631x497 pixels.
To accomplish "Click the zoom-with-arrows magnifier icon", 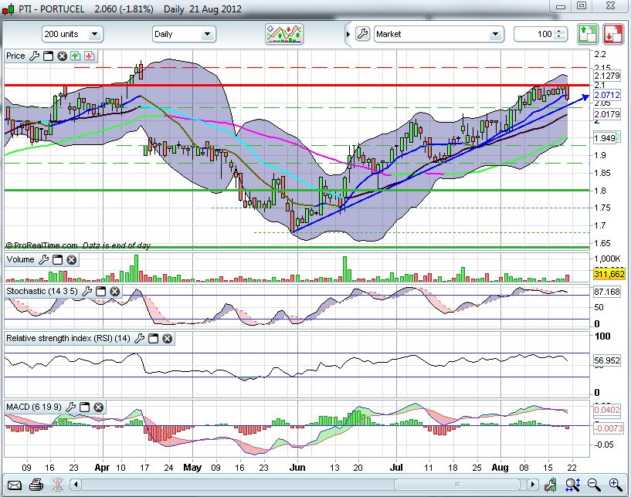I will coord(572,485).
